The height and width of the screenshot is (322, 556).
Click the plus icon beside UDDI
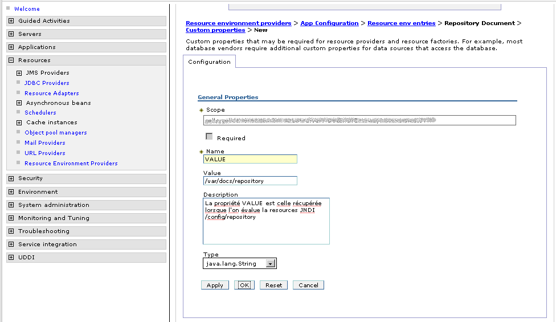coord(11,258)
